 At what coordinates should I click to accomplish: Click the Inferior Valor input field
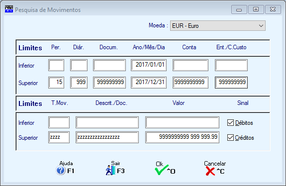pos(182,122)
